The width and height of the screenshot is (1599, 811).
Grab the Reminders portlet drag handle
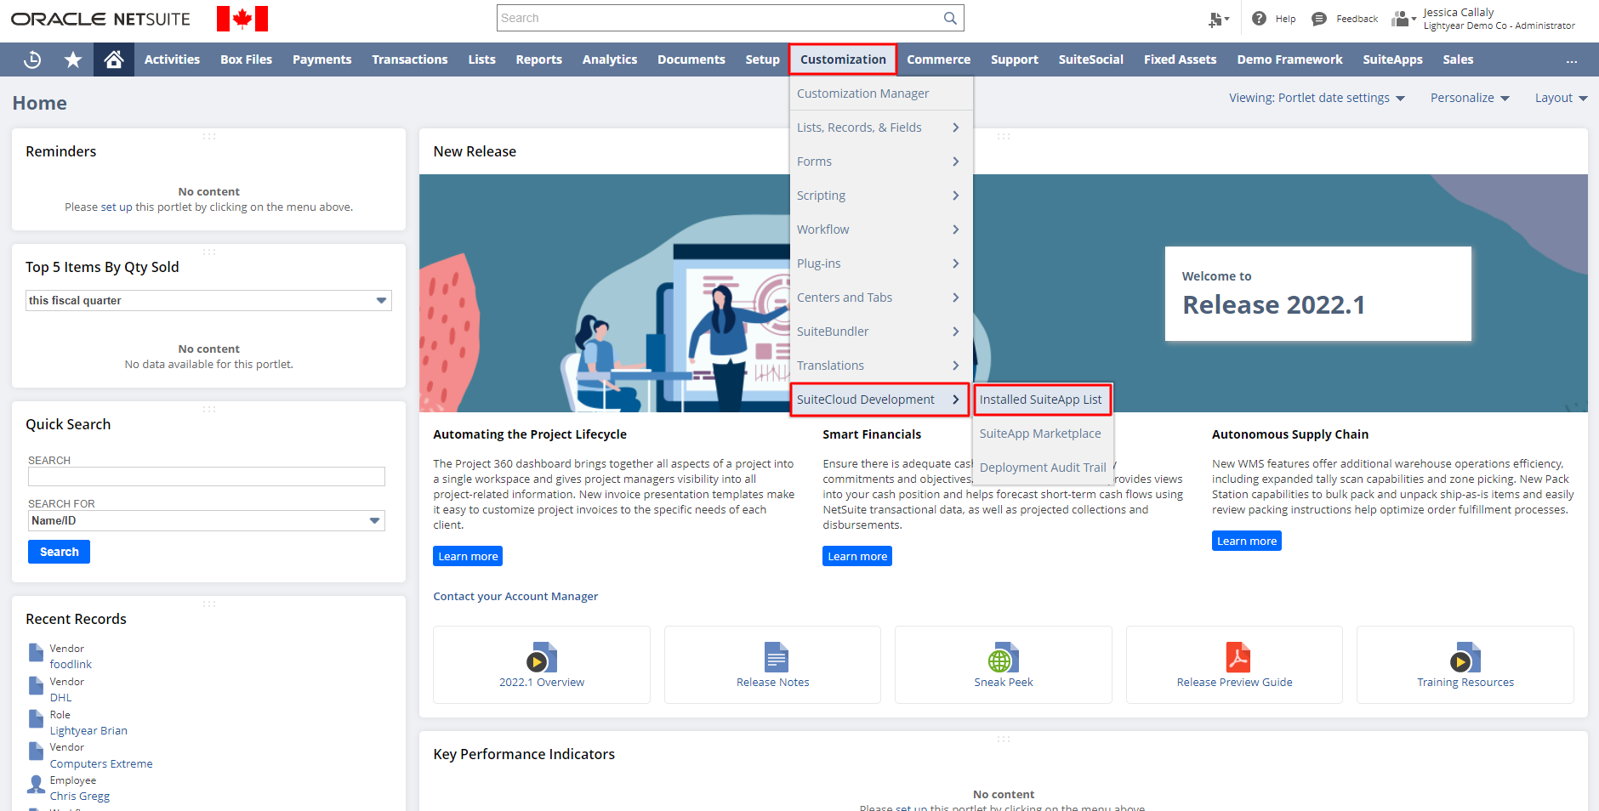pos(209,136)
